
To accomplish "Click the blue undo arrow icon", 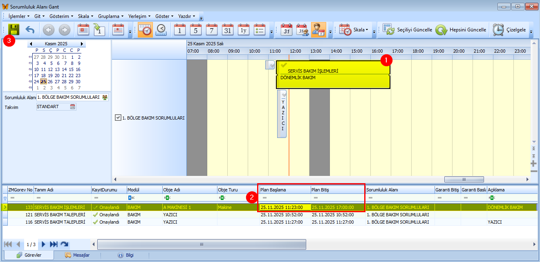I will (x=30, y=30).
